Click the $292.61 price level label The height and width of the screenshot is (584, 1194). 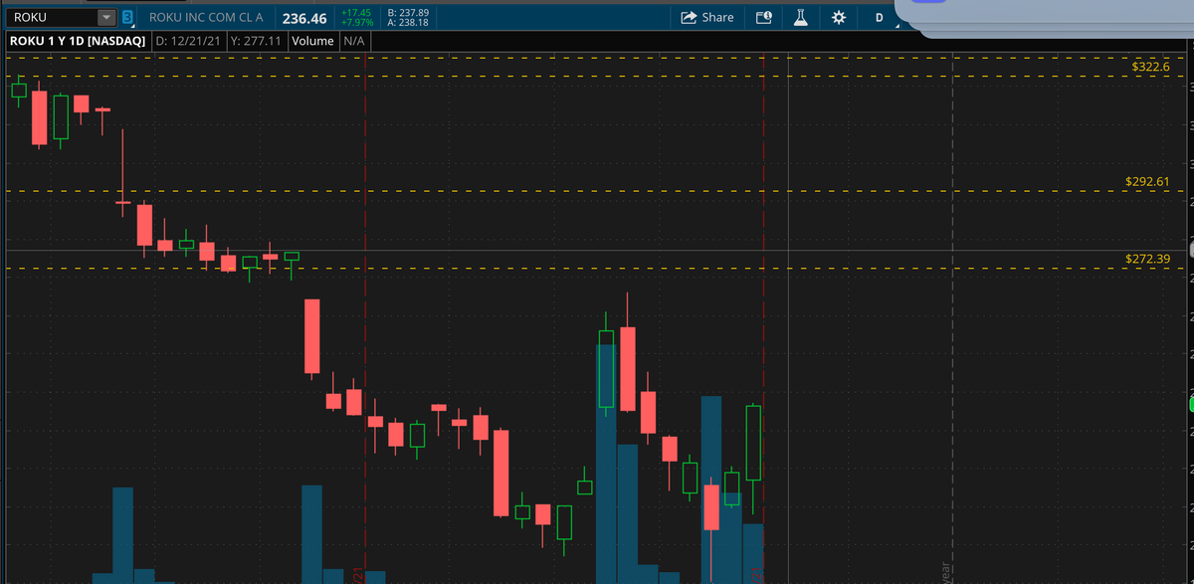1147,182
